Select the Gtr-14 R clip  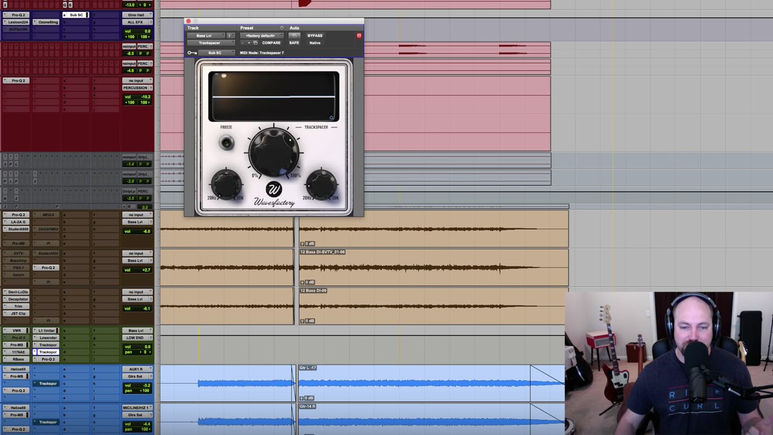[x=431, y=419]
